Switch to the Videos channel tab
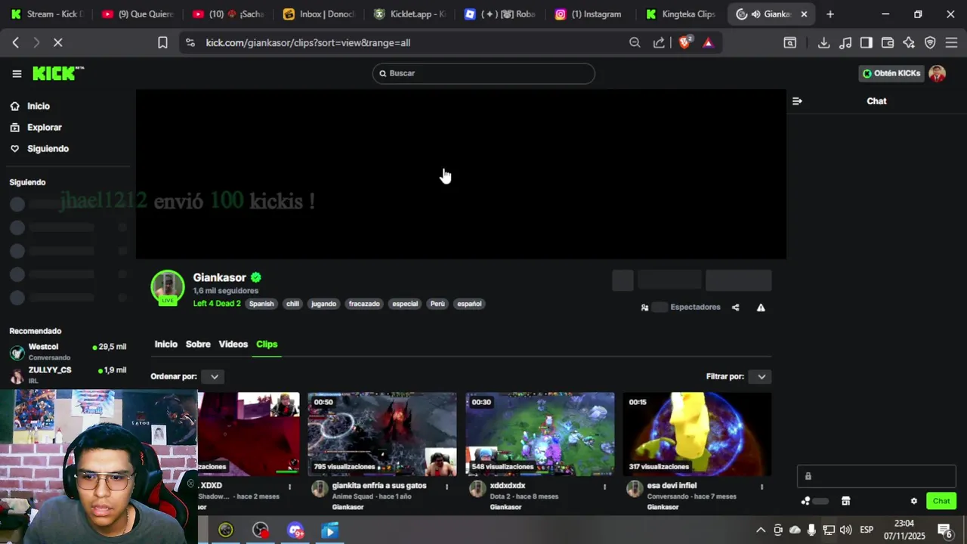 (x=233, y=345)
